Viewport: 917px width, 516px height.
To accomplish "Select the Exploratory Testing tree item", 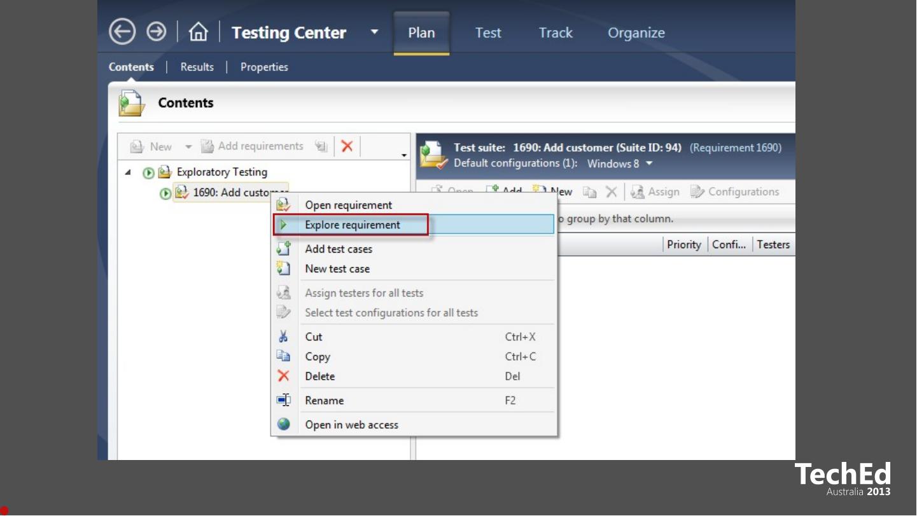I will pyautogui.click(x=221, y=172).
